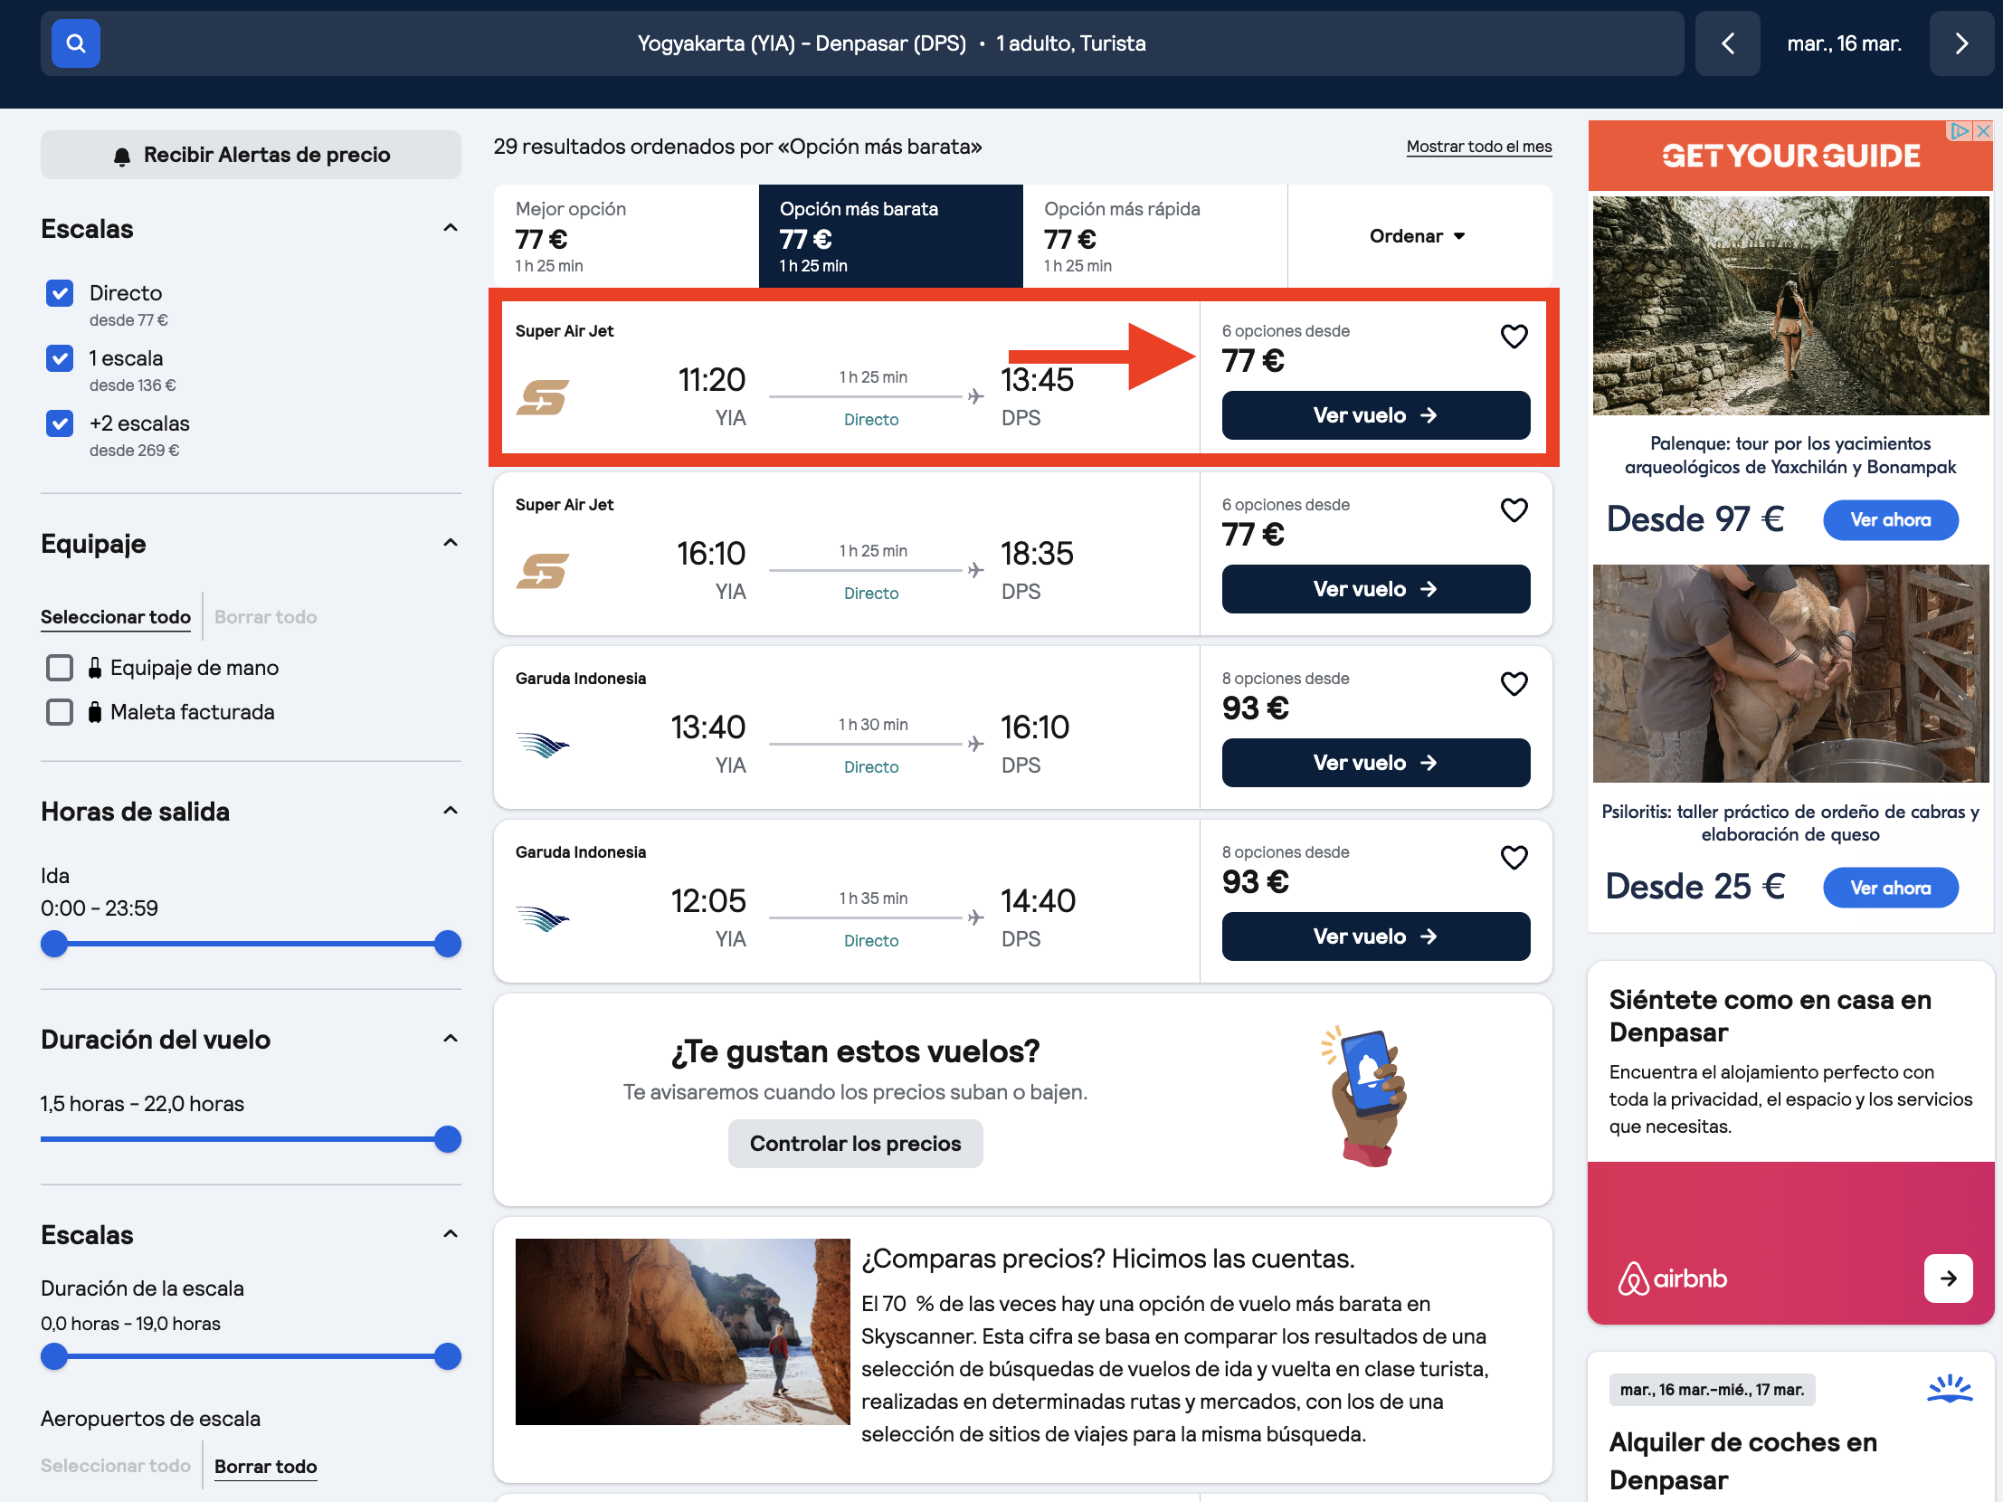Click the Super Air Jet logo of 16:10 flight

click(x=543, y=571)
